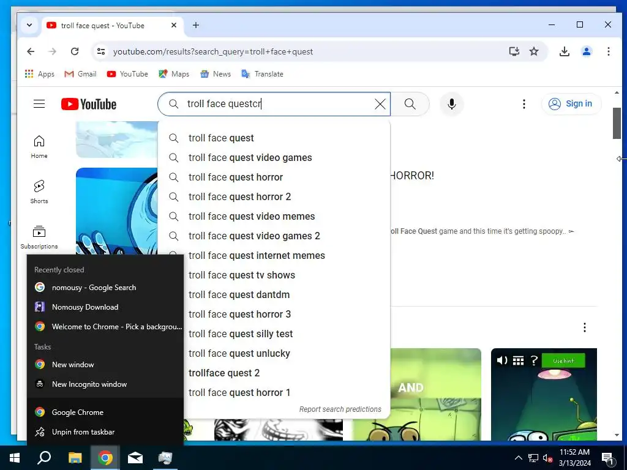Open taskbar Search
Screen dimensions: 627x470
pyautogui.click(x=44, y=458)
